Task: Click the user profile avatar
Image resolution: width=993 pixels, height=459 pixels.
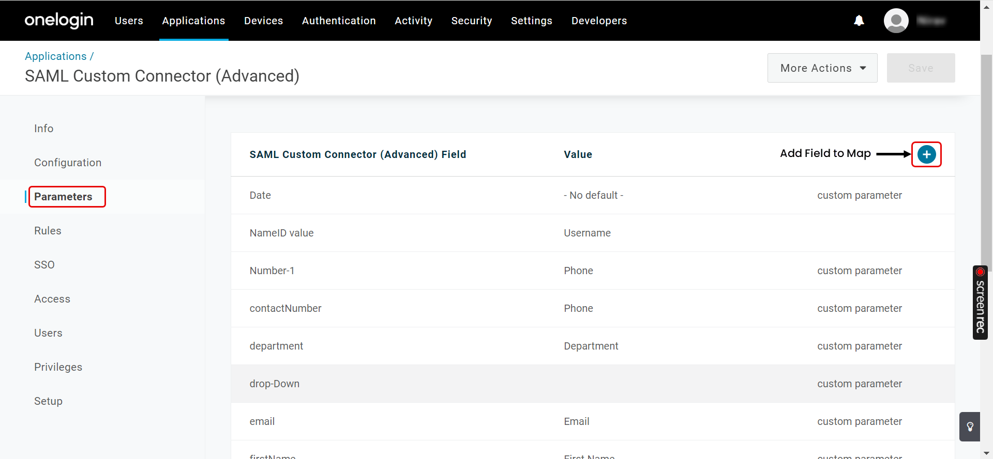Action: 896,21
